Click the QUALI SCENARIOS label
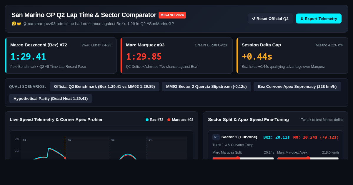 (x=28, y=87)
